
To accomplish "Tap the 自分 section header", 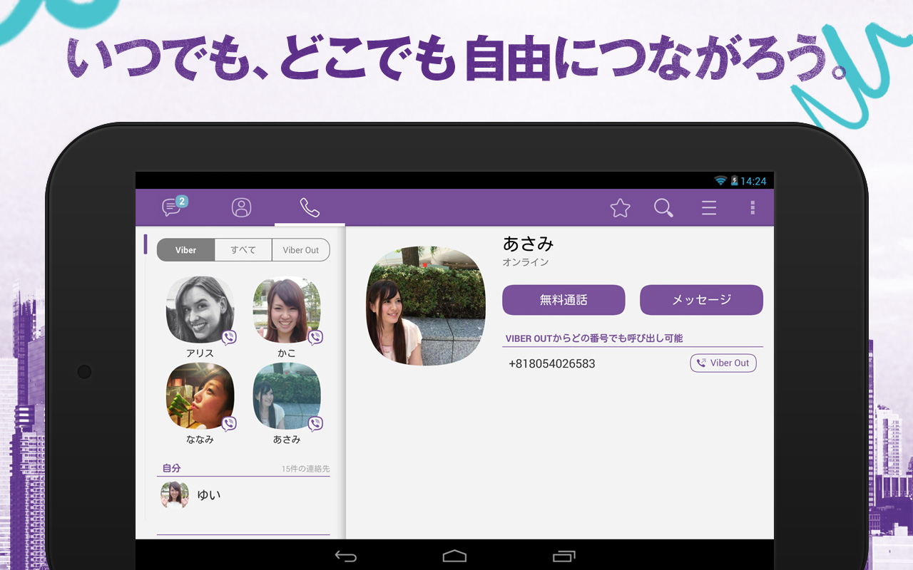I will click(171, 468).
